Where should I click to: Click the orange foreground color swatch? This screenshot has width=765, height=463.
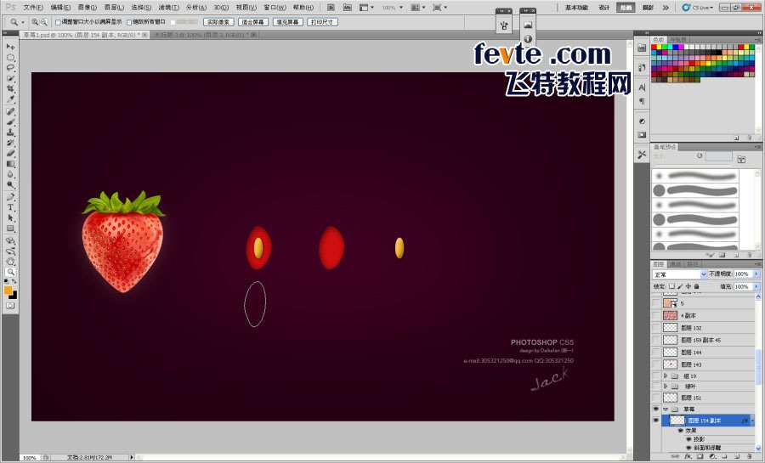pyautogui.click(x=8, y=291)
